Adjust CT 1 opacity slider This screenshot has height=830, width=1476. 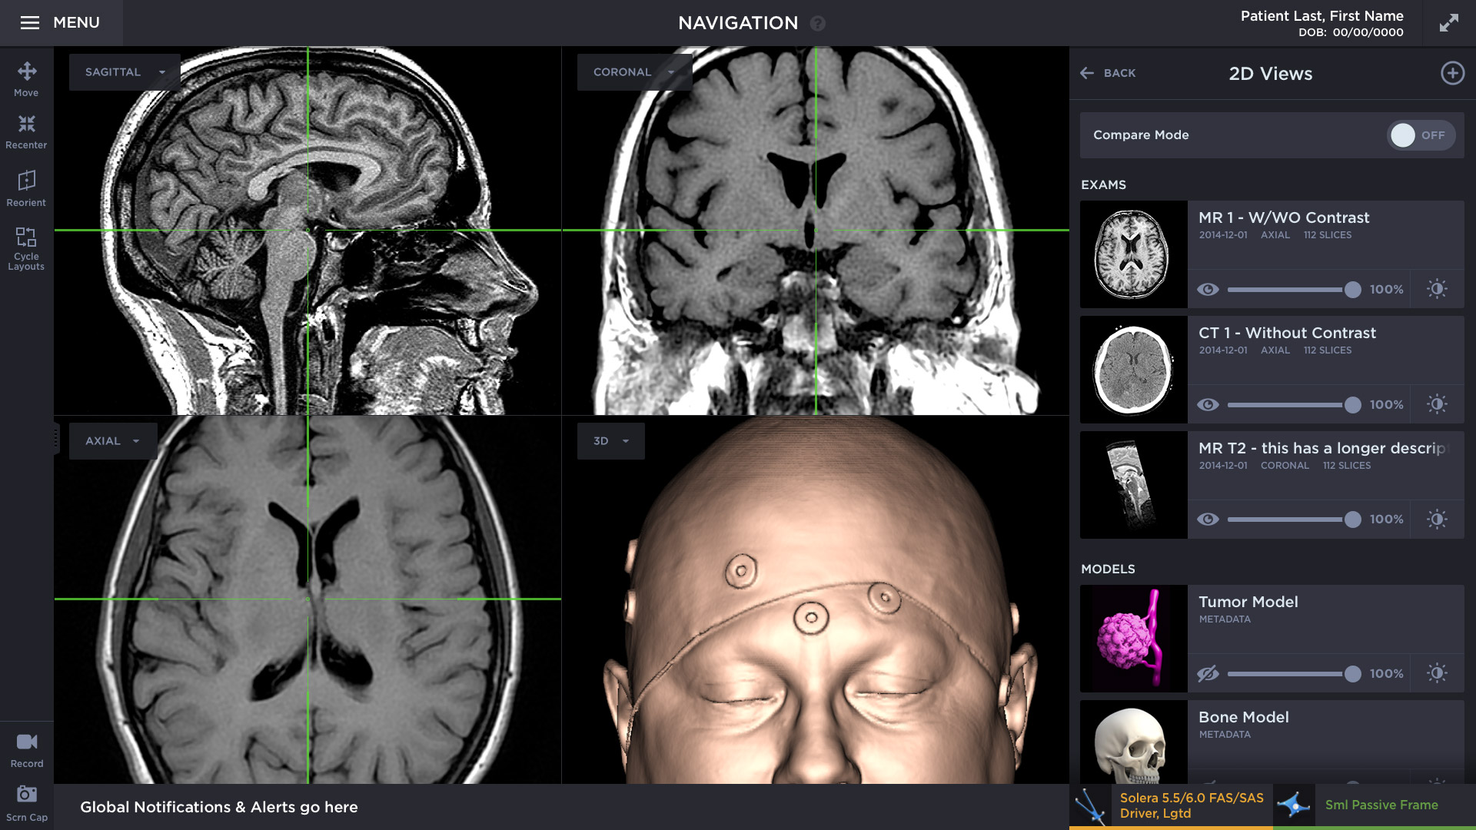coord(1295,405)
